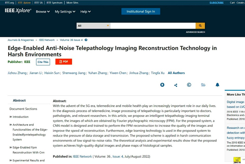Click the share icon
245x164 pixels.
176,85
